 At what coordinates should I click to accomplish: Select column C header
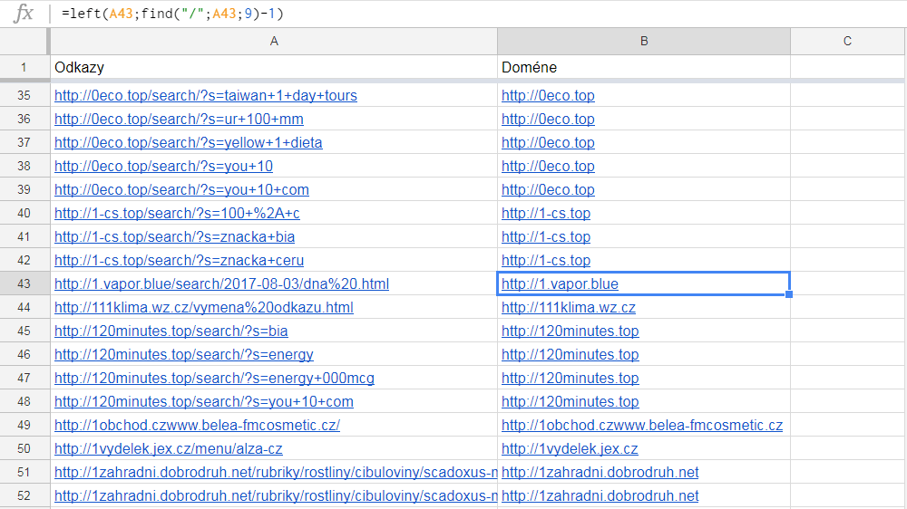click(x=847, y=41)
